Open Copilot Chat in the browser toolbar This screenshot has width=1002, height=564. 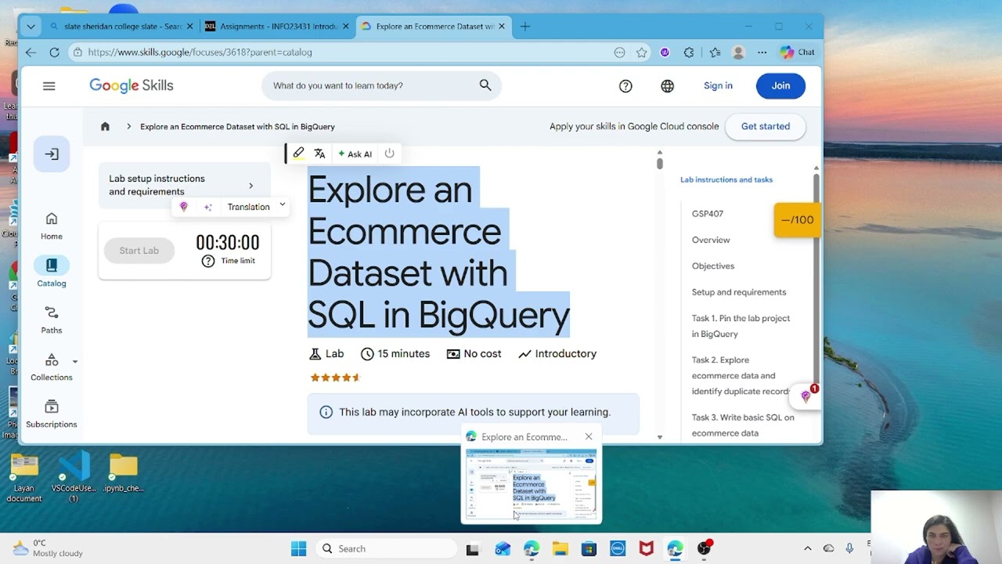pyautogui.click(x=798, y=52)
